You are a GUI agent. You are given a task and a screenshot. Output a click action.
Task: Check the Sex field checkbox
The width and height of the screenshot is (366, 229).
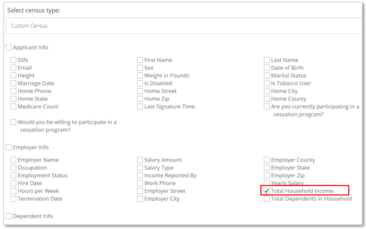(140, 68)
